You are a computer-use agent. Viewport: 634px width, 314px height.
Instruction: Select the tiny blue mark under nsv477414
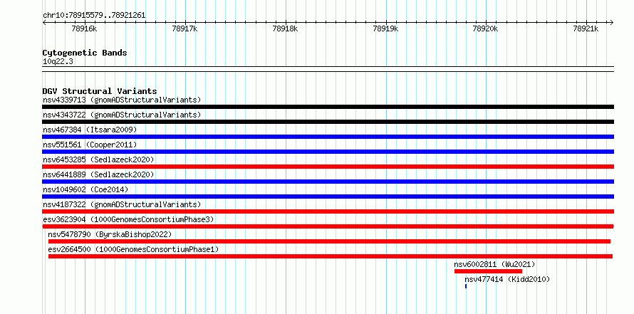pos(466,286)
